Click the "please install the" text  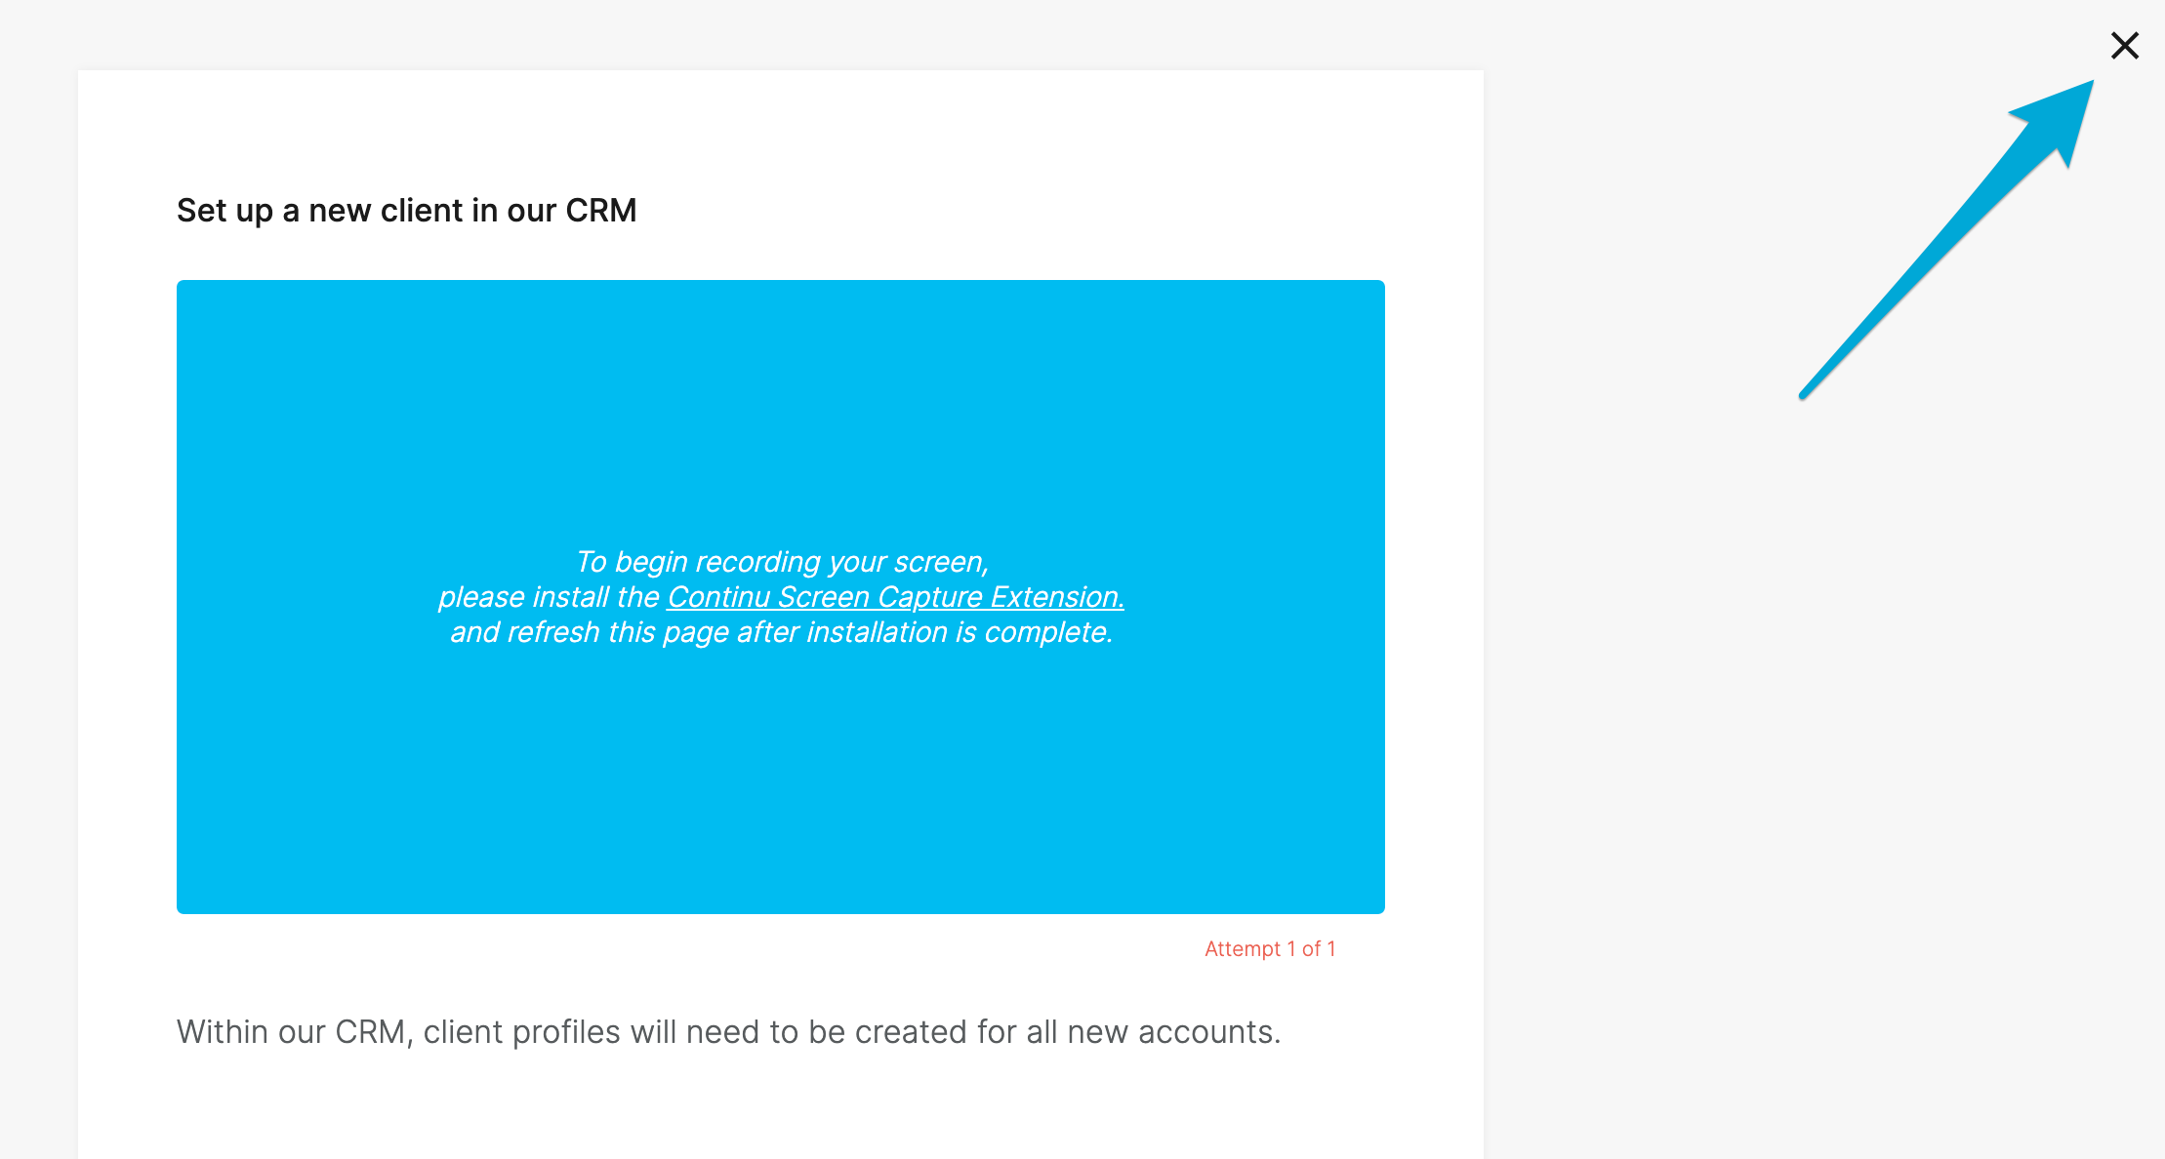tap(549, 597)
